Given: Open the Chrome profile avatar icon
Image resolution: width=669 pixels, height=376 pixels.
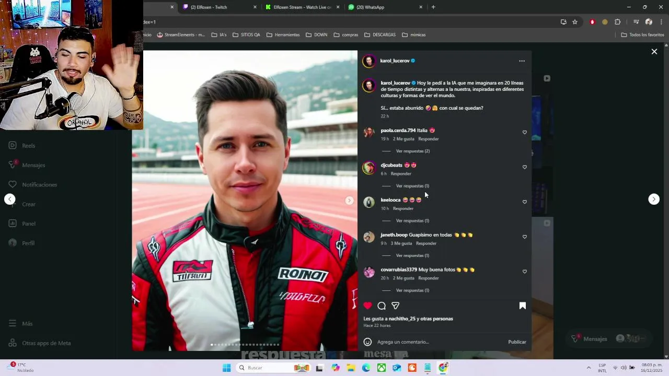Looking at the screenshot, I should click(649, 22).
